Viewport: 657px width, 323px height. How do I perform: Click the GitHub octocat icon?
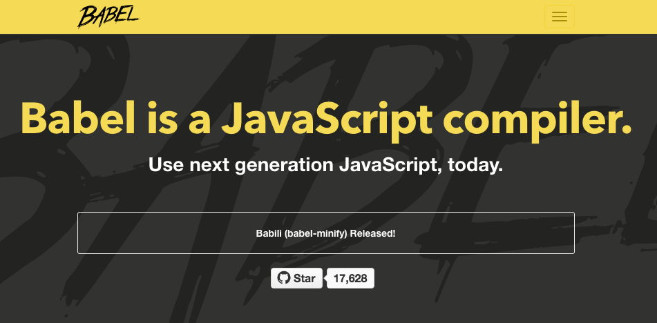point(284,278)
